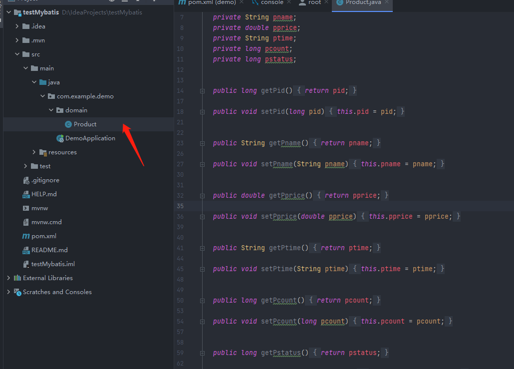Switch to the pom.xml (demo) editor tab
This screenshot has height=369, width=514.
pos(212,2)
